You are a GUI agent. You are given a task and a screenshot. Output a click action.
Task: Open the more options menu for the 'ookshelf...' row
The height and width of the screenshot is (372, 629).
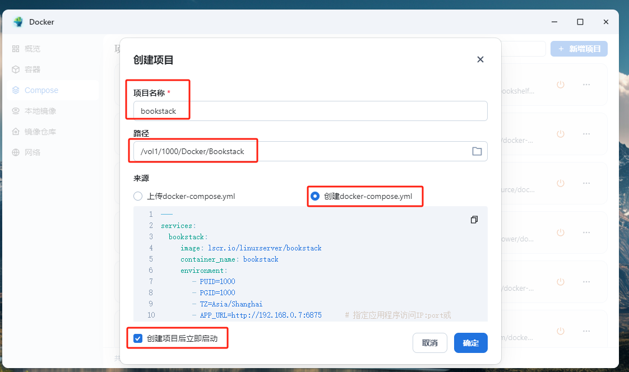click(x=586, y=85)
